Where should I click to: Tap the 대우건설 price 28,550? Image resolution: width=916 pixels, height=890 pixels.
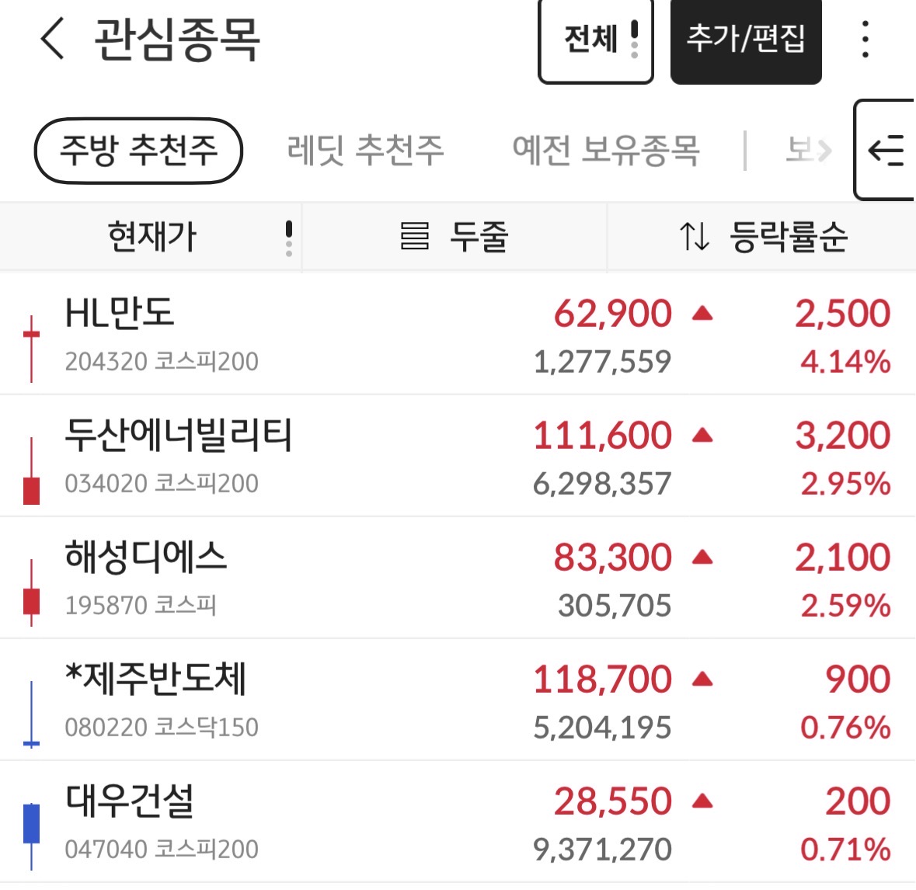[x=613, y=801]
